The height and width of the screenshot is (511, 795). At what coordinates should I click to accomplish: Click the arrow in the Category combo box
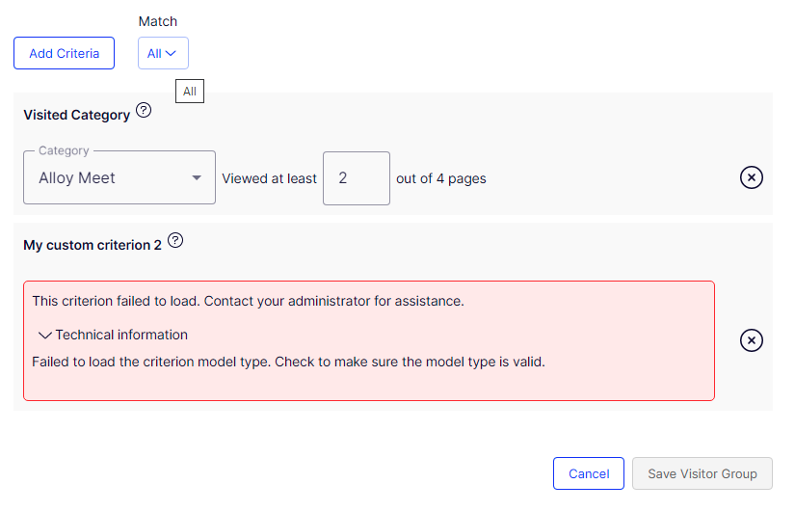(x=197, y=178)
